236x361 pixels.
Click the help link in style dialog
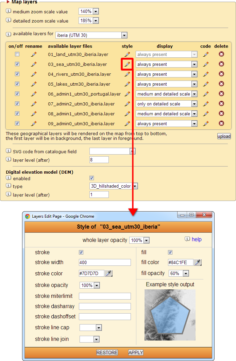(197, 240)
